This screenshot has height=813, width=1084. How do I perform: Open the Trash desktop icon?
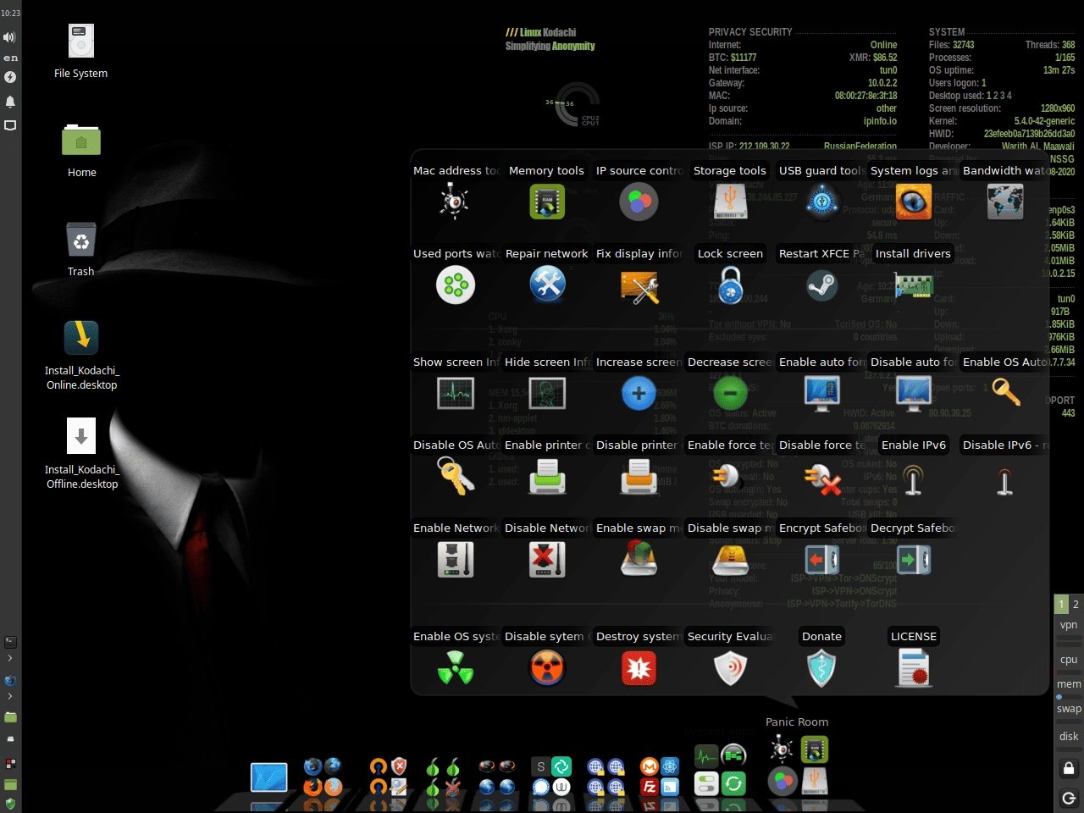click(x=81, y=240)
